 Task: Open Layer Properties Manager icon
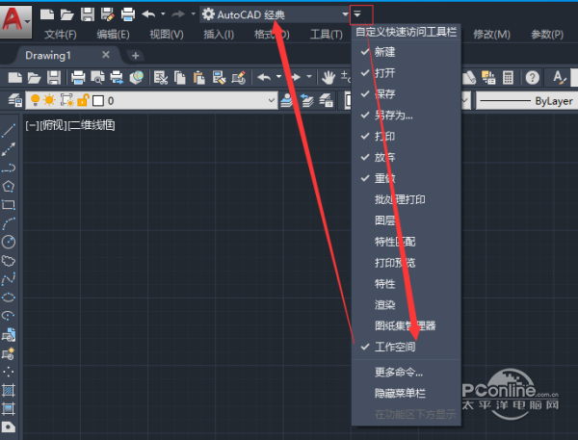[15, 100]
